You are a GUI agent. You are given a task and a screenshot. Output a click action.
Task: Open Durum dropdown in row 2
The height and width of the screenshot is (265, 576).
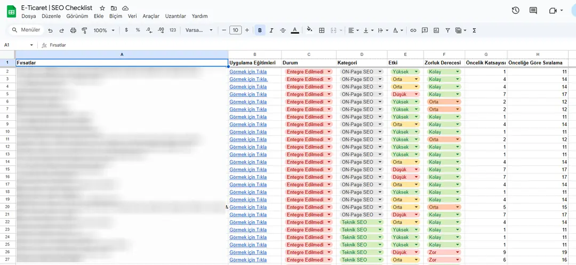[329, 71]
